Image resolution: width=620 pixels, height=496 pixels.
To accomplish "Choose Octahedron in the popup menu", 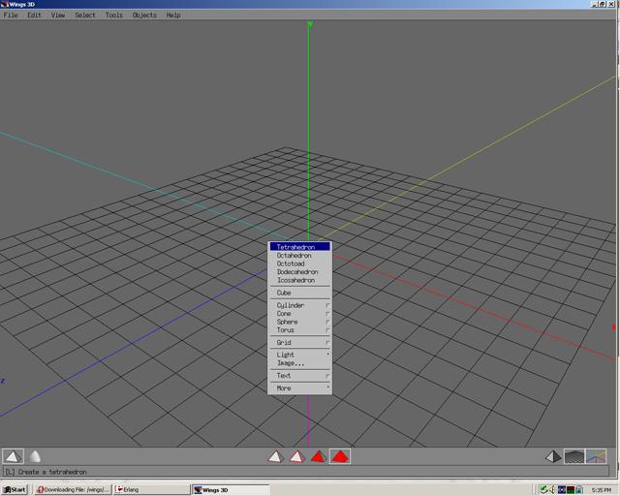I will (x=299, y=255).
